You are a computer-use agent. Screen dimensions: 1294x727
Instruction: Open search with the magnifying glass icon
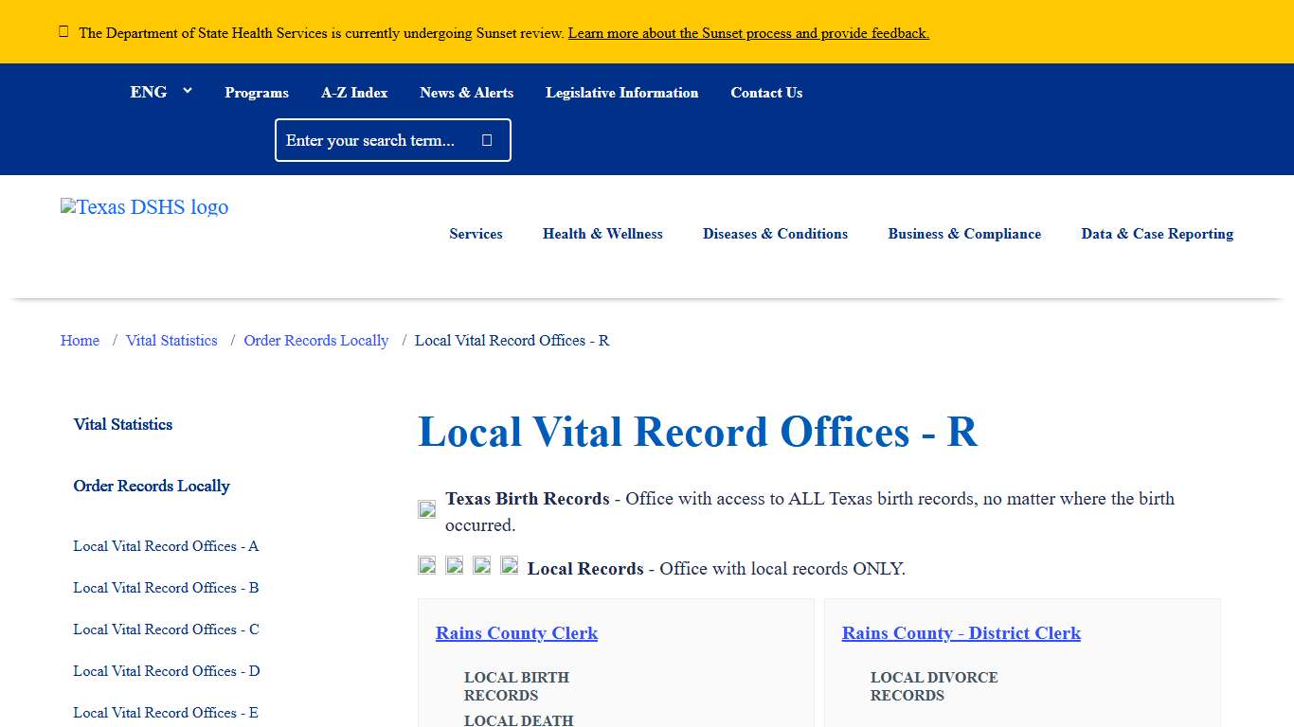486,139
